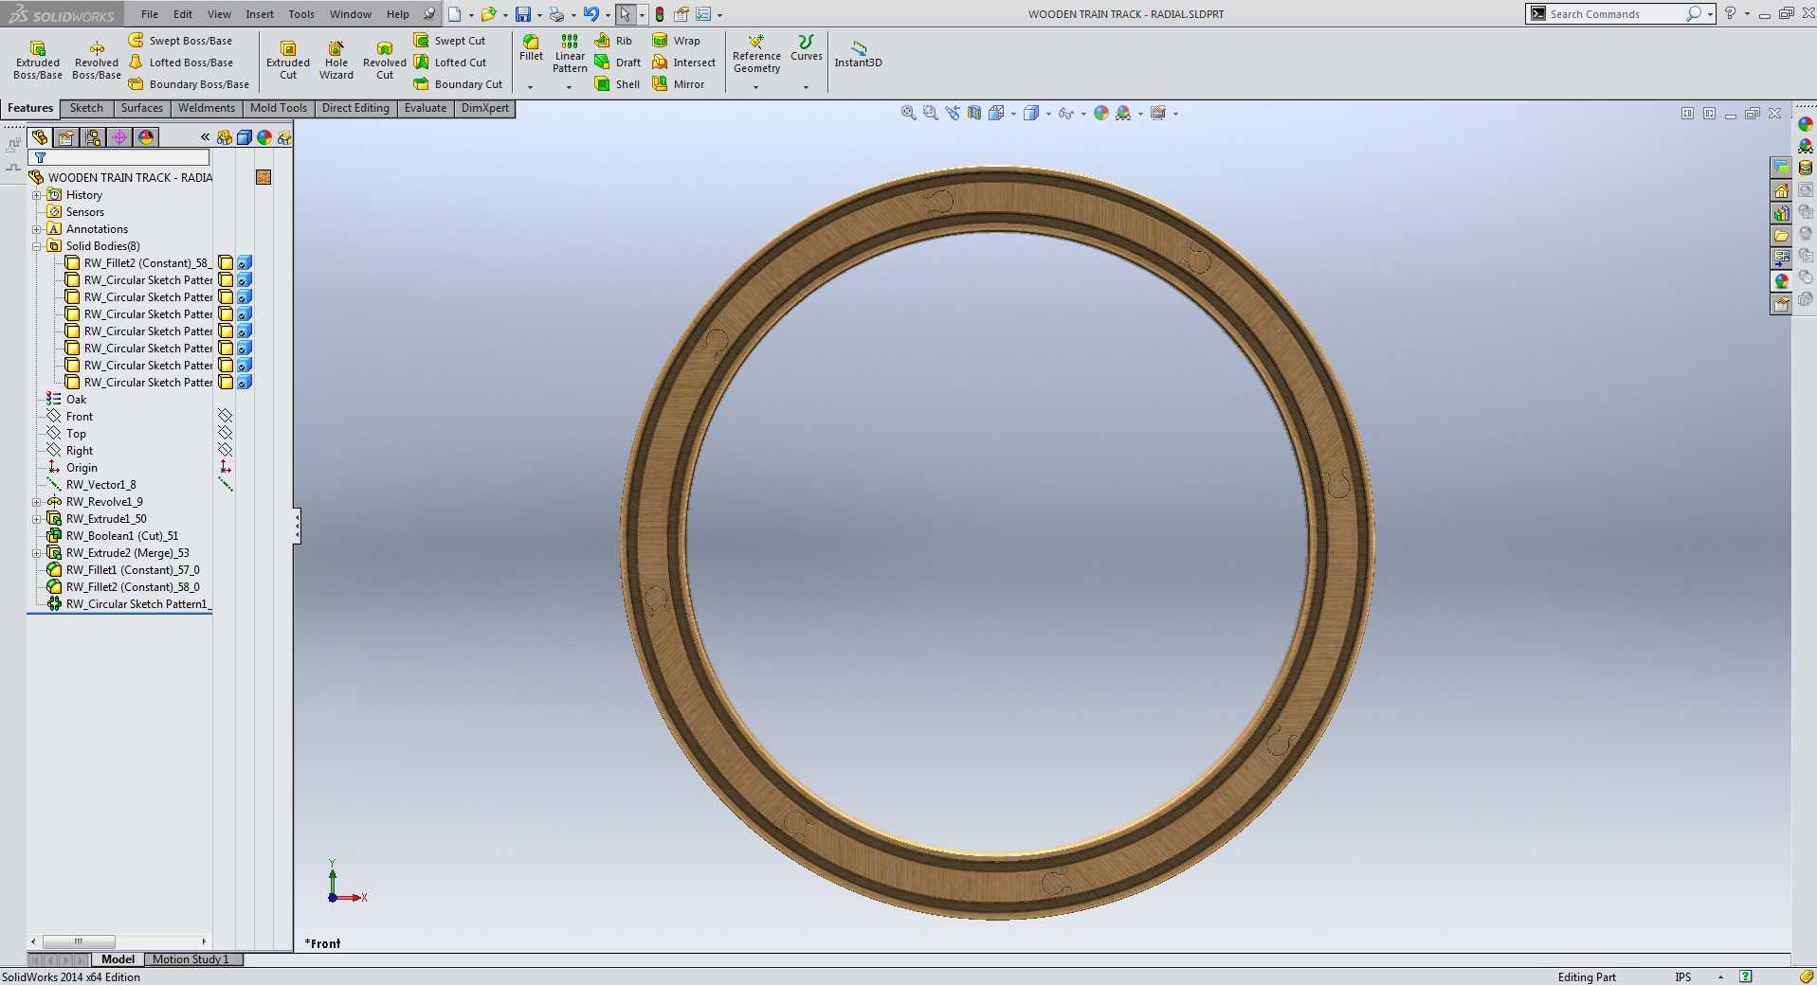Open the Curves dropdown arrow
The image size is (1817, 985).
(806, 87)
